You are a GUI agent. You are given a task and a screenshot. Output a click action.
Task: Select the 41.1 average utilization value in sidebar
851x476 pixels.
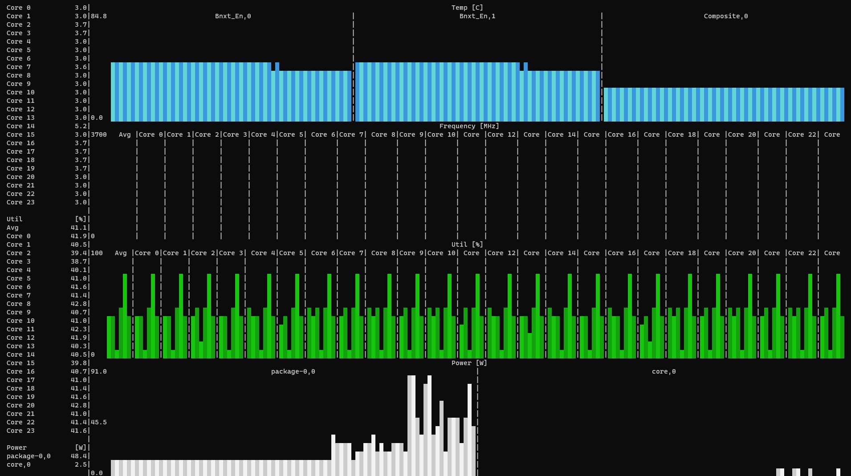(x=79, y=228)
